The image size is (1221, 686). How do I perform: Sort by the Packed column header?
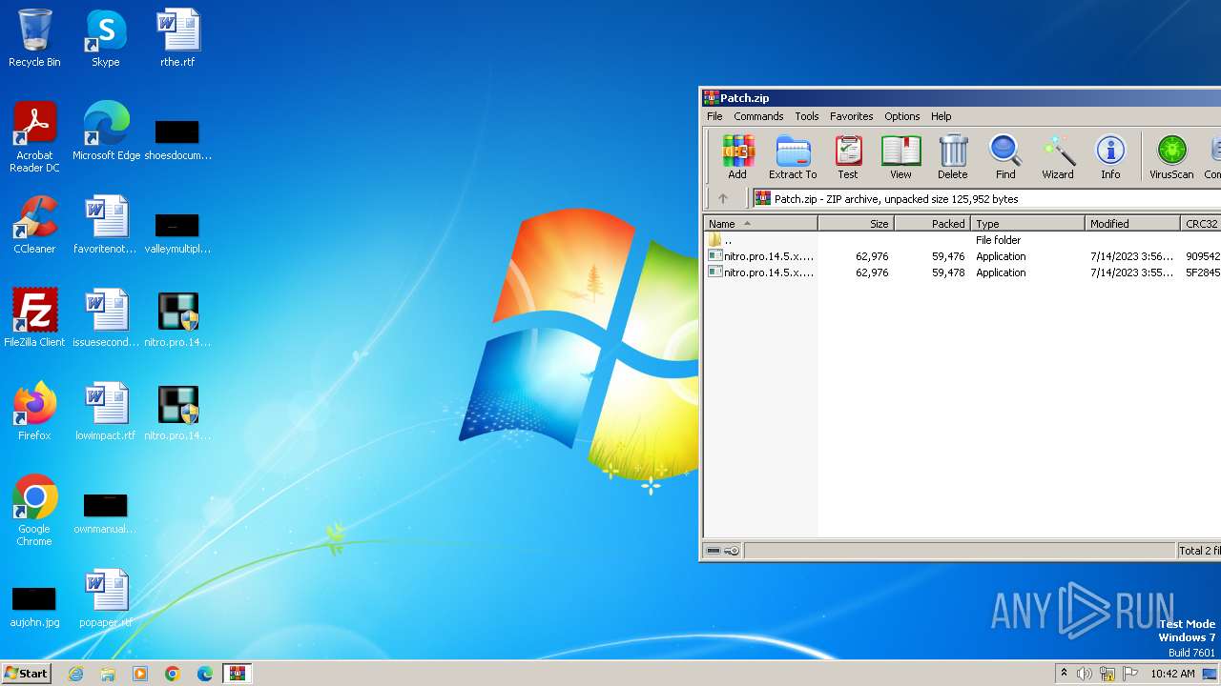coord(932,224)
